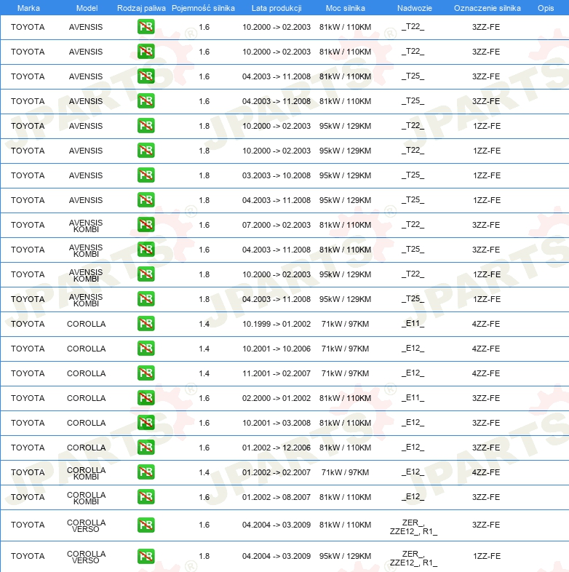The image size is (569, 572).
Task: Click the Lata produkcji column header
Action: (276, 8)
